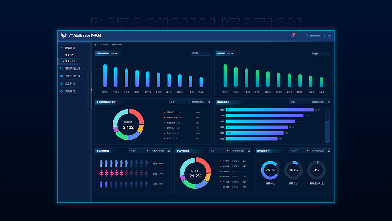The height and width of the screenshot is (221, 392).
Task: Click the eagle logo in the header
Action: pyautogui.click(x=64, y=36)
